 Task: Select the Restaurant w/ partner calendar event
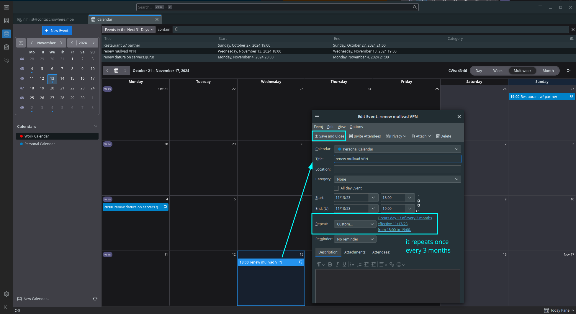[541, 97]
